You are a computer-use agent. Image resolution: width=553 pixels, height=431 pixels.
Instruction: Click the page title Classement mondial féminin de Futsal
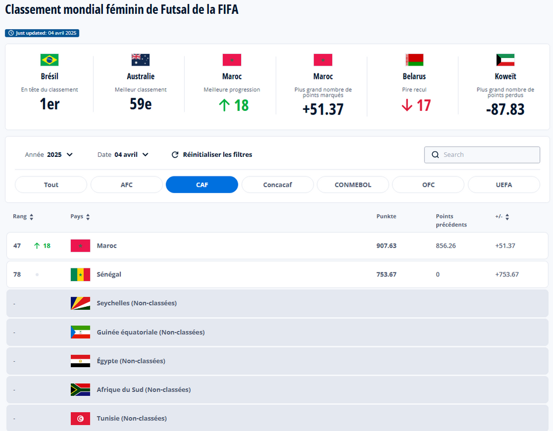pos(121,10)
